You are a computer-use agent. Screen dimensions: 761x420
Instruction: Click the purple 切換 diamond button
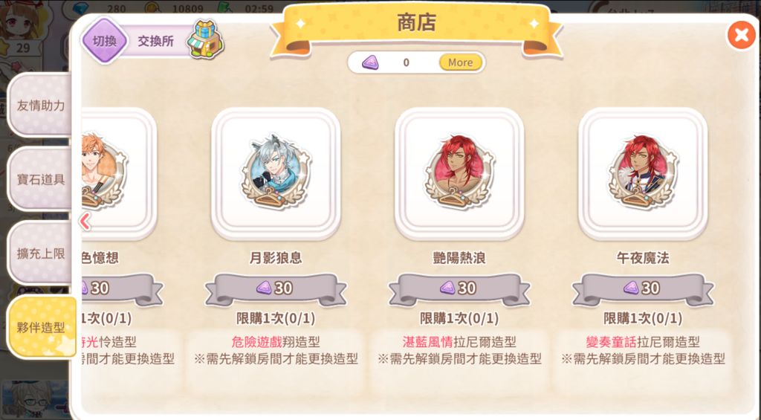point(104,41)
